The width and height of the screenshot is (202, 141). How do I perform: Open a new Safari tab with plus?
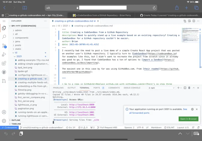186,8
